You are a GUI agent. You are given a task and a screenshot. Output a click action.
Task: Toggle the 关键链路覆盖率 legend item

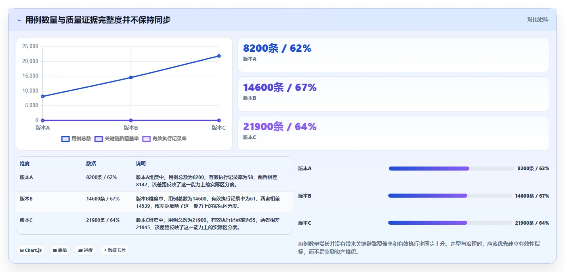pyautogui.click(x=117, y=139)
